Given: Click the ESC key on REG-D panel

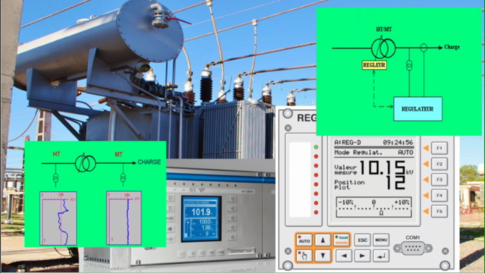Looking at the screenshot, I should (x=362, y=240).
